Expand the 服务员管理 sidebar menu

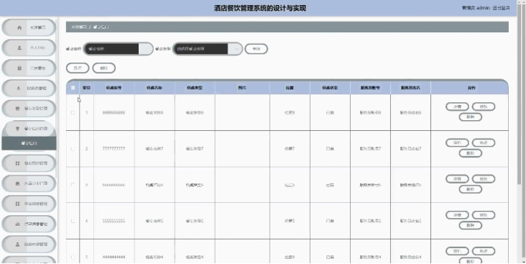(29, 88)
